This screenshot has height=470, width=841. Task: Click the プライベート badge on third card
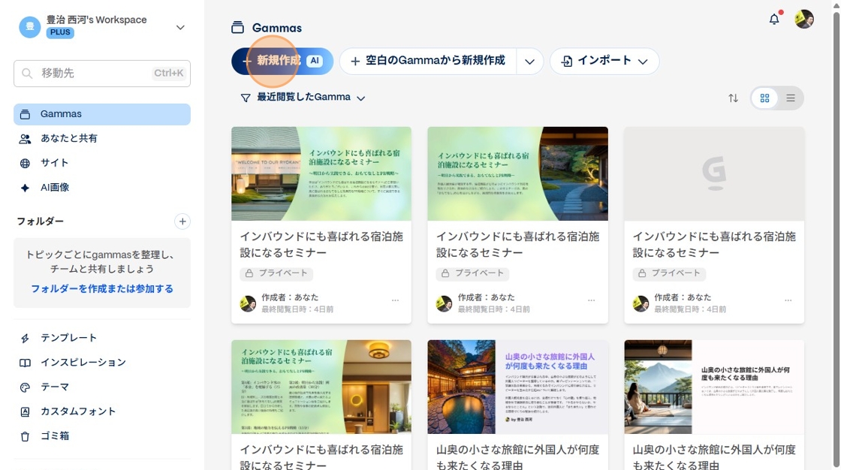point(669,273)
